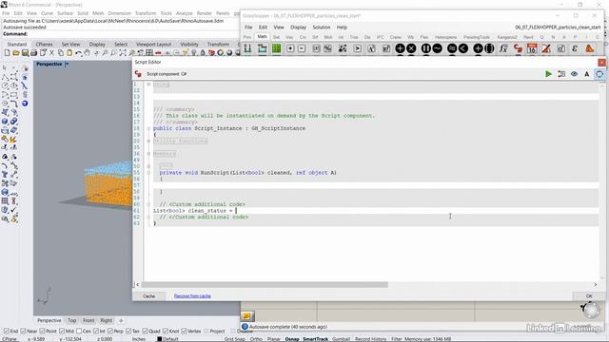Click the font 'A' icon in Script Editor

(x=587, y=74)
